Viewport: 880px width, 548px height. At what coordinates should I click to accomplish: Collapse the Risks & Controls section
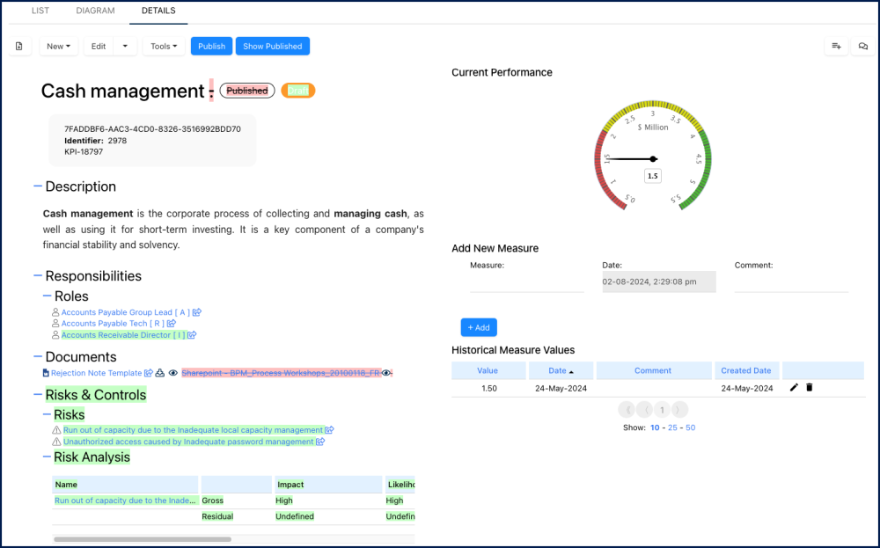38,395
